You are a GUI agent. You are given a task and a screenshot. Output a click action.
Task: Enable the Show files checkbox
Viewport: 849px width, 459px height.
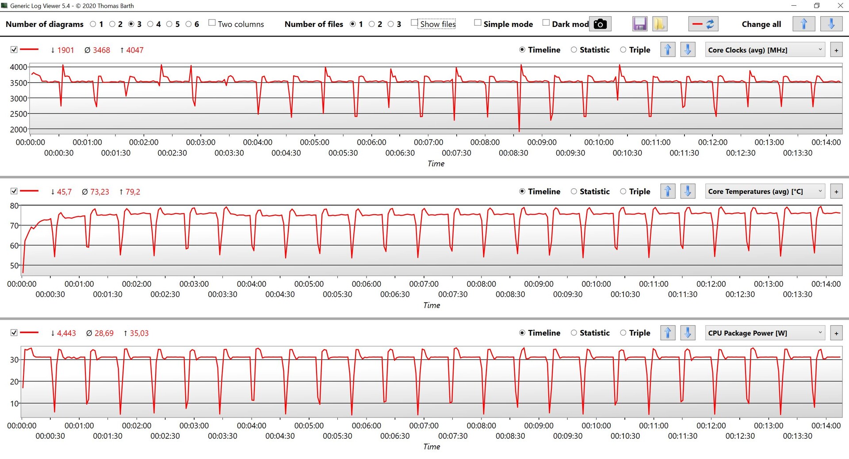coord(414,23)
